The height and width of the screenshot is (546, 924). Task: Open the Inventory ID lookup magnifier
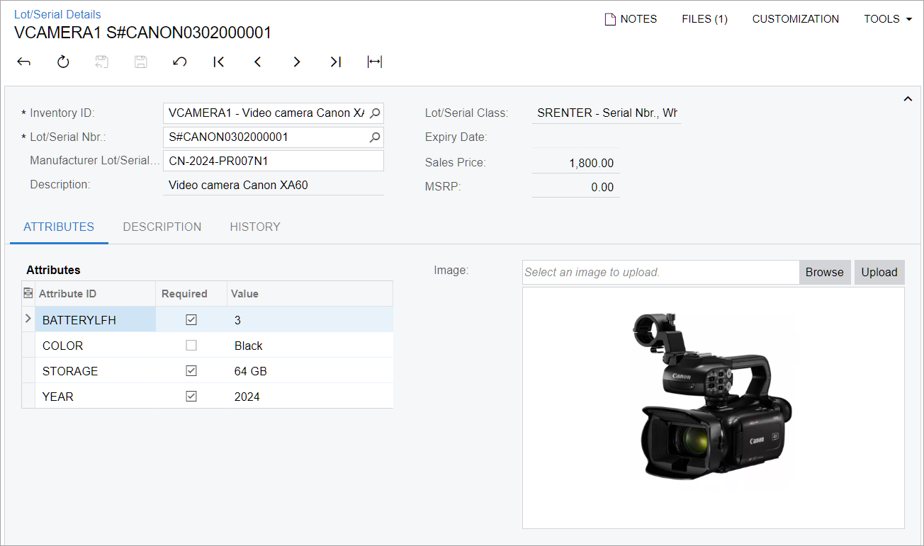[x=376, y=113]
